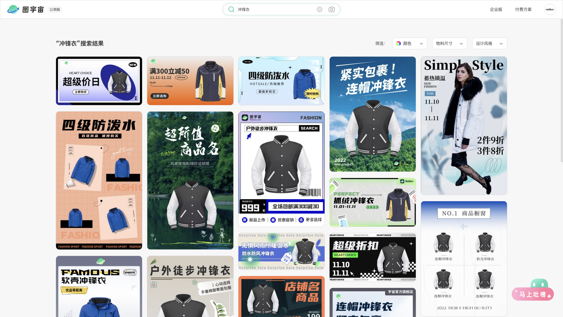This screenshot has height=317, width=563.
Task: Expand the 颜色 filter dropdown
Action: (410, 44)
